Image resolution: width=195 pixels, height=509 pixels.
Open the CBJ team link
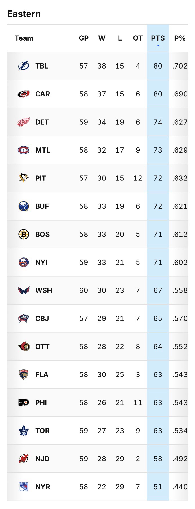point(42,318)
